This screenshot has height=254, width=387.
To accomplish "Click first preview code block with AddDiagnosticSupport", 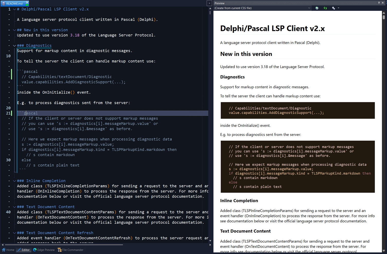I will coord(298,111).
